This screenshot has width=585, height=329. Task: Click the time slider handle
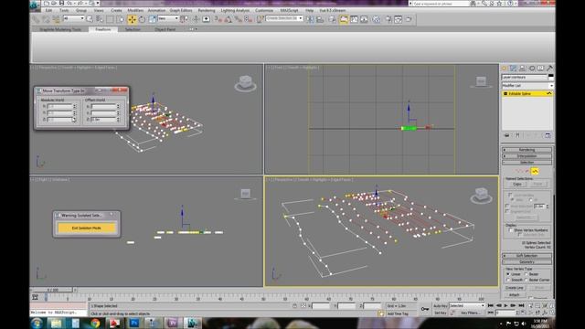pyautogui.click(x=53, y=290)
